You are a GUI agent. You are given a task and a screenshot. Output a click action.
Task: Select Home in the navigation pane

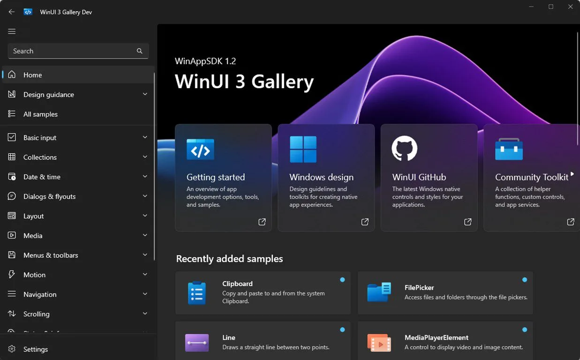click(33, 75)
